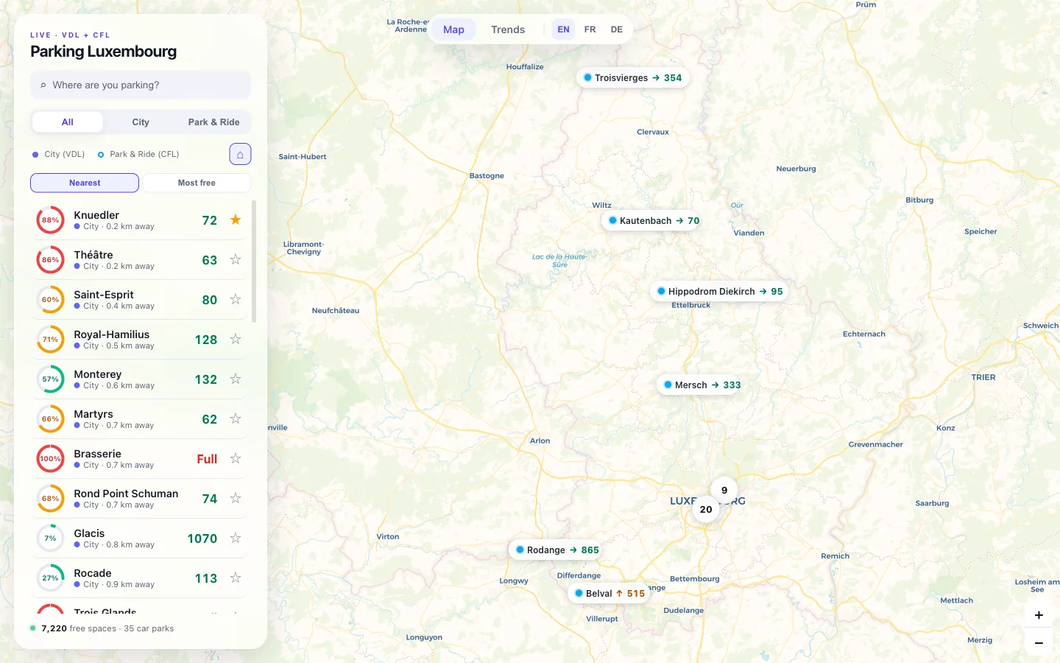The height and width of the screenshot is (663, 1060).
Task: Star the Rond Point Schuman car park
Action: pos(236,498)
